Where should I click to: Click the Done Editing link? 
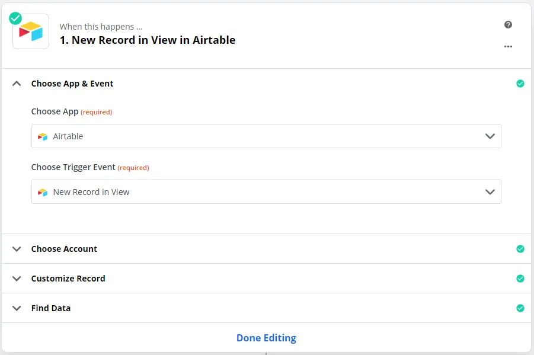pos(266,338)
